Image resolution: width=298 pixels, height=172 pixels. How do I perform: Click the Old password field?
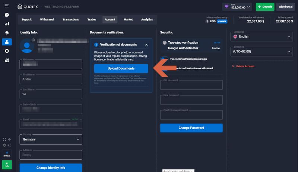(191, 85)
